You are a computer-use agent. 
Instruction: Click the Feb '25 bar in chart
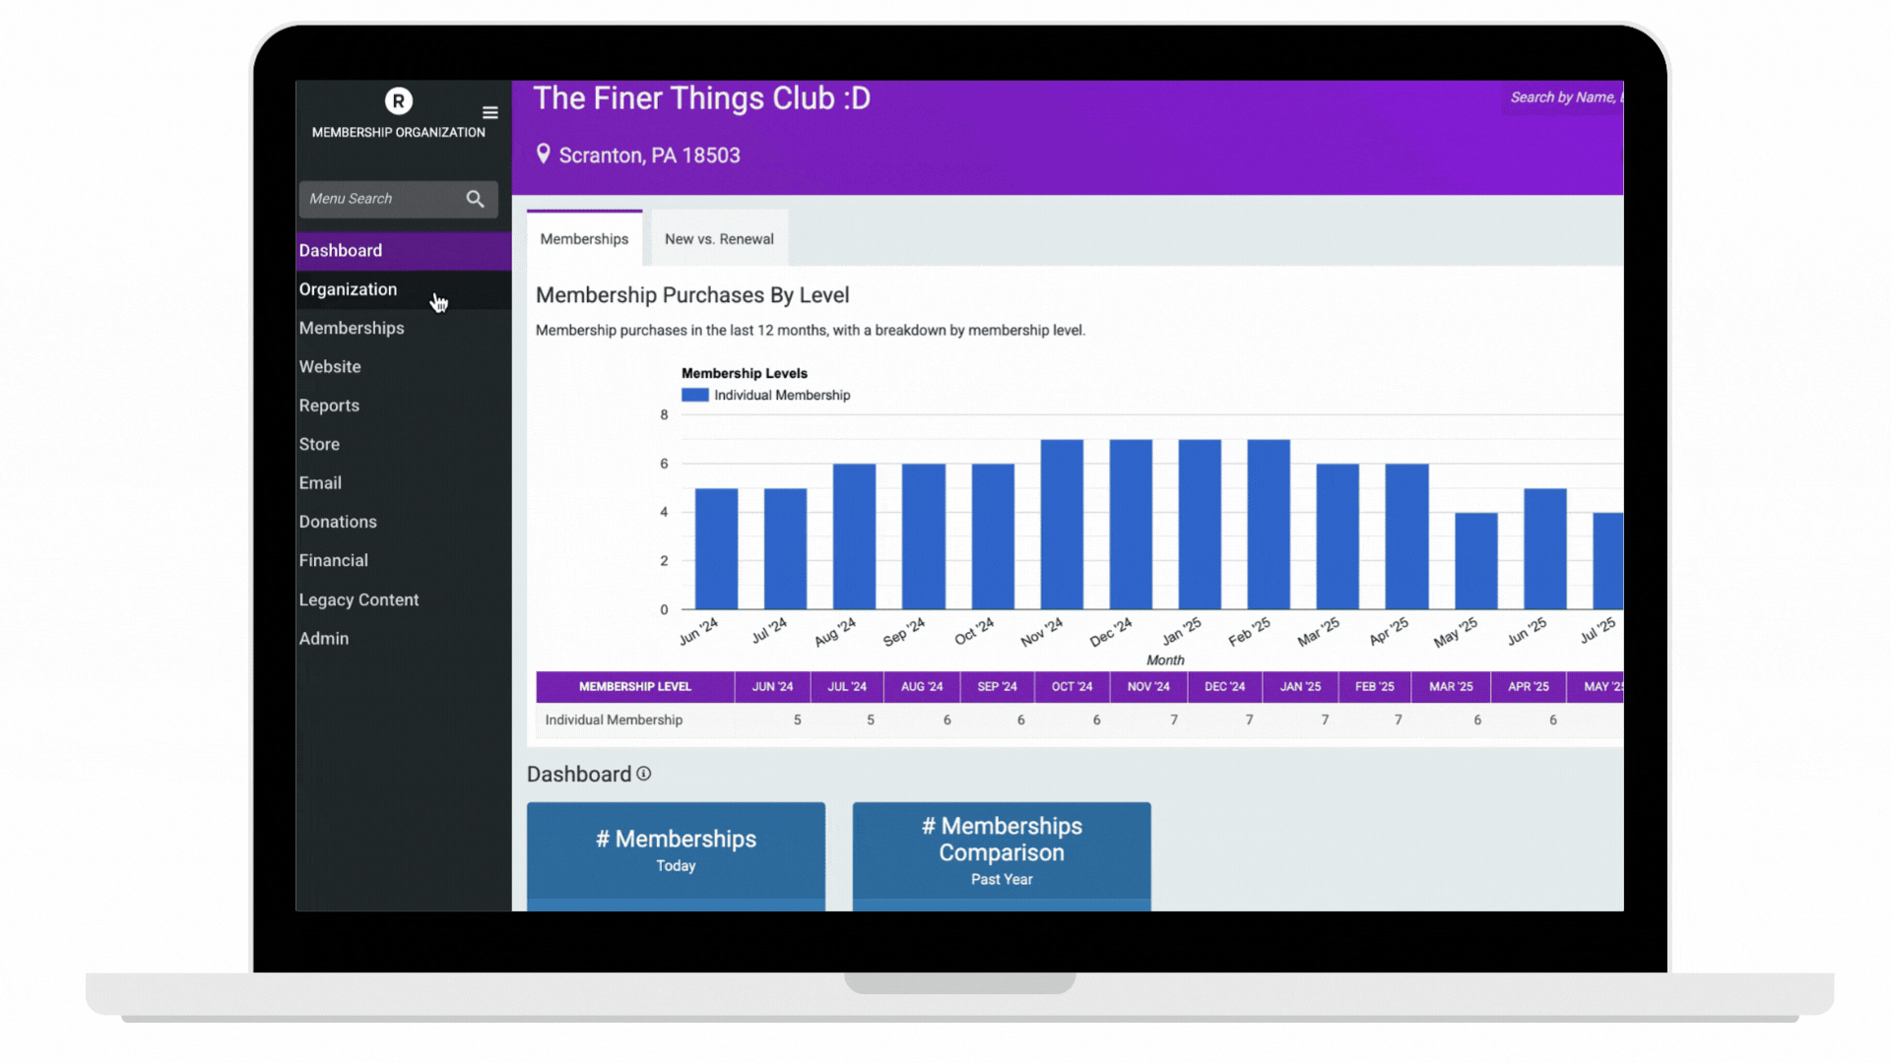tap(1269, 524)
